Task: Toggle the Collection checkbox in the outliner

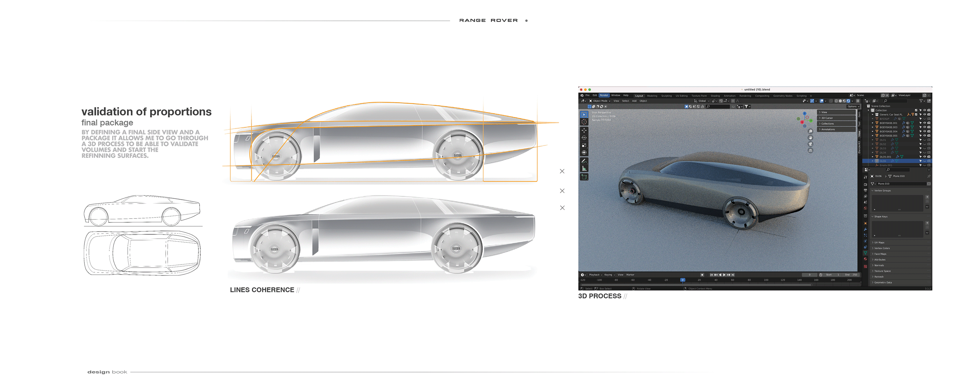Action: 916,110
